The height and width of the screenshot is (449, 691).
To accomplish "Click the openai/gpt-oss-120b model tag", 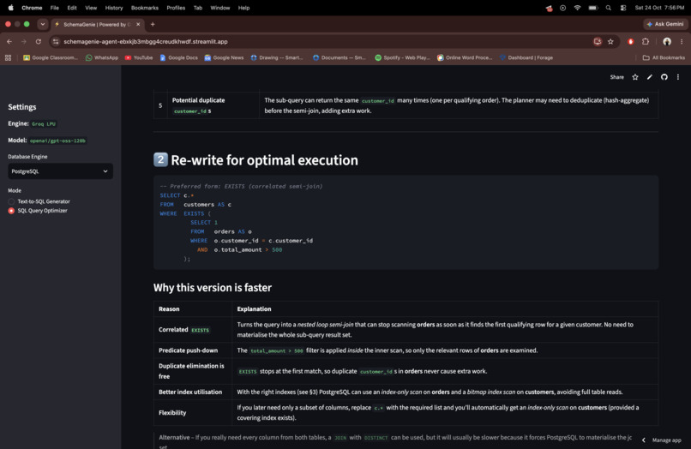I will [x=57, y=141].
